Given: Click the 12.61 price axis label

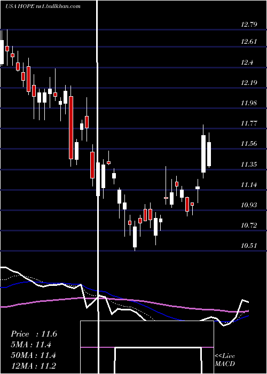Looking at the screenshot, I should coord(249,42).
